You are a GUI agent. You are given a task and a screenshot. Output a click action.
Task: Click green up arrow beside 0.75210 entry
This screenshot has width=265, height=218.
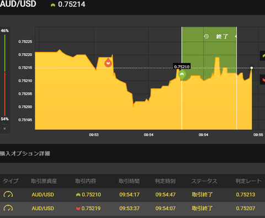point(78,195)
